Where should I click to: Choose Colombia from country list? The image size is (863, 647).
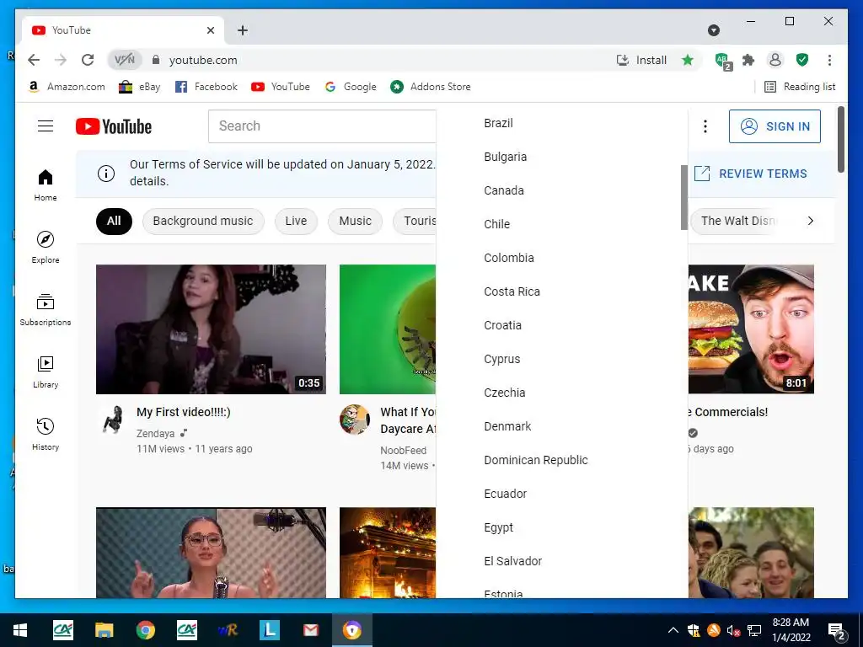(x=561, y=258)
